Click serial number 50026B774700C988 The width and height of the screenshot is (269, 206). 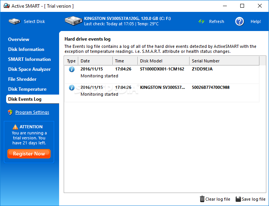(x=211, y=87)
